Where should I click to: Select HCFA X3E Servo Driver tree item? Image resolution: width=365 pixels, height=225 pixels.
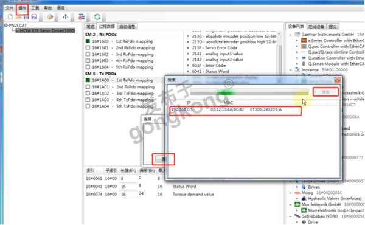point(46,31)
